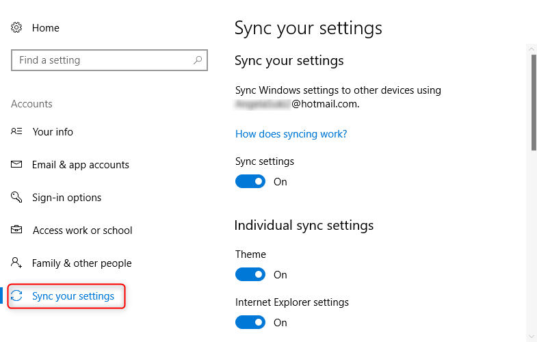Click the Email envelope icon
The height and width of the screenshot is (342, 537).
coord(16,164)
